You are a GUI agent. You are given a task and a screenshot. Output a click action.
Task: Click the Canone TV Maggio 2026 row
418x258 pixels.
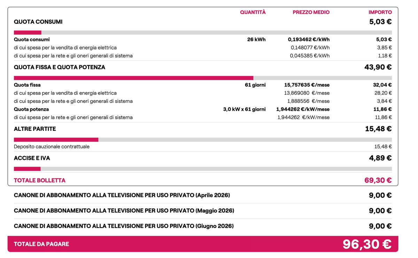(203, 211)
